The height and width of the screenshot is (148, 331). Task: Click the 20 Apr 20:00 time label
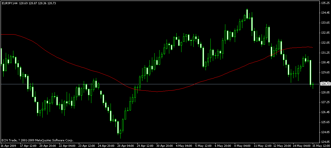click(48, 146)
